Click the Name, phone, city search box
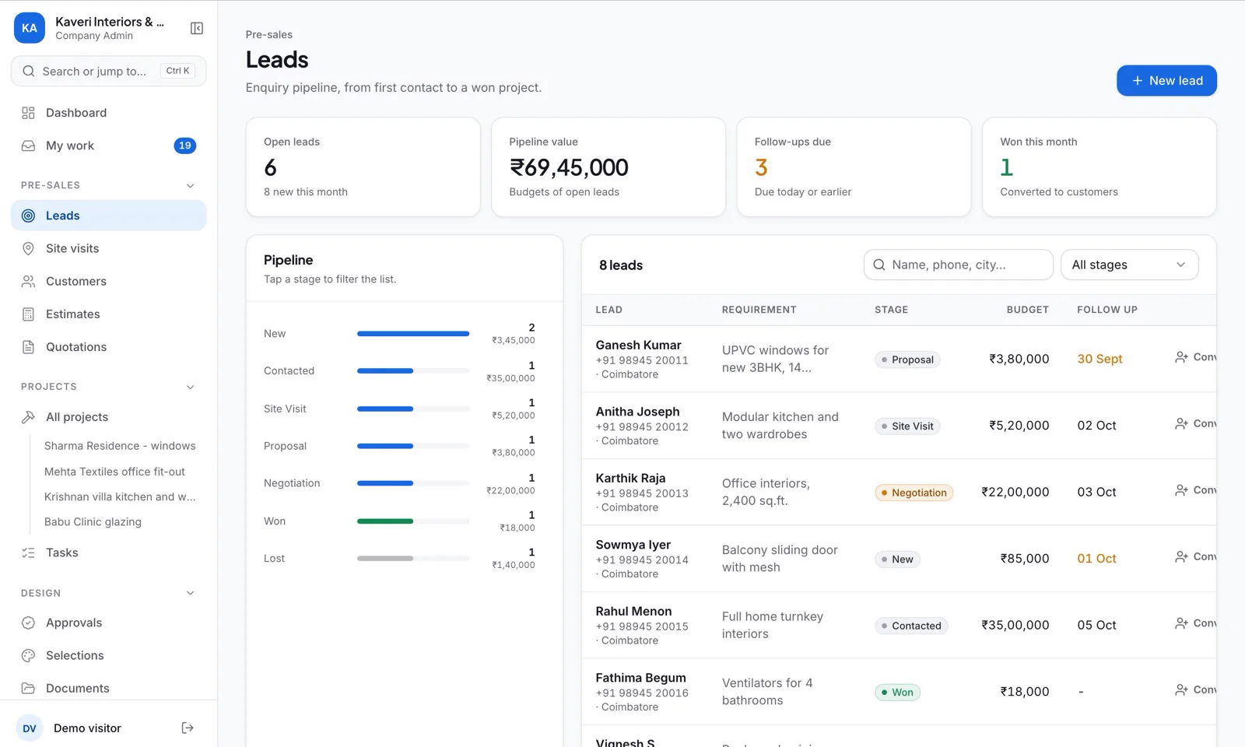 (958, 265)
